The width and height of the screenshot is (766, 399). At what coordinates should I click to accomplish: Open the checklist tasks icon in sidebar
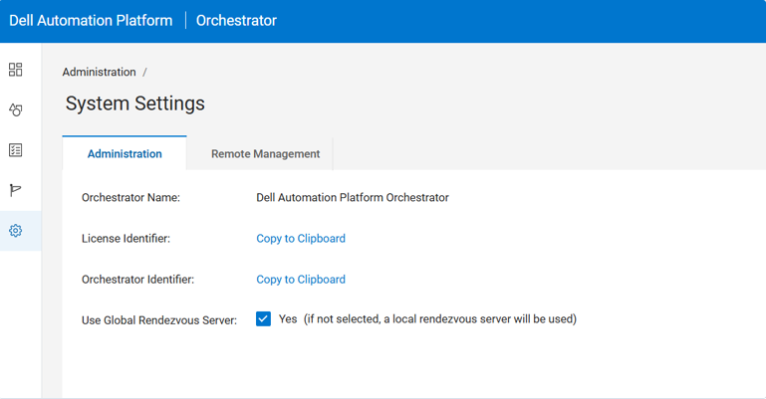pyautogui.click(x=16, y=150)
